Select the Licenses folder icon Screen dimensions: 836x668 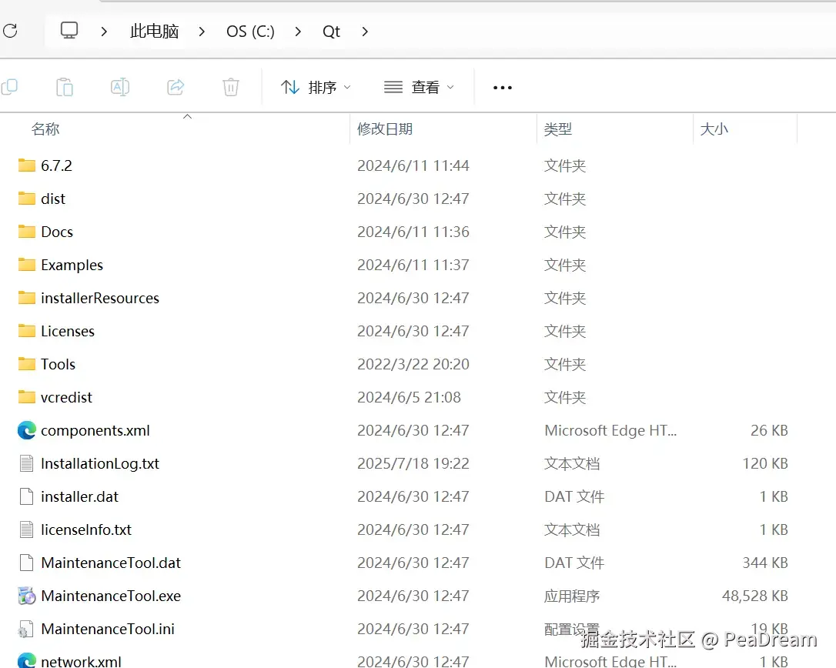(27, 330)
